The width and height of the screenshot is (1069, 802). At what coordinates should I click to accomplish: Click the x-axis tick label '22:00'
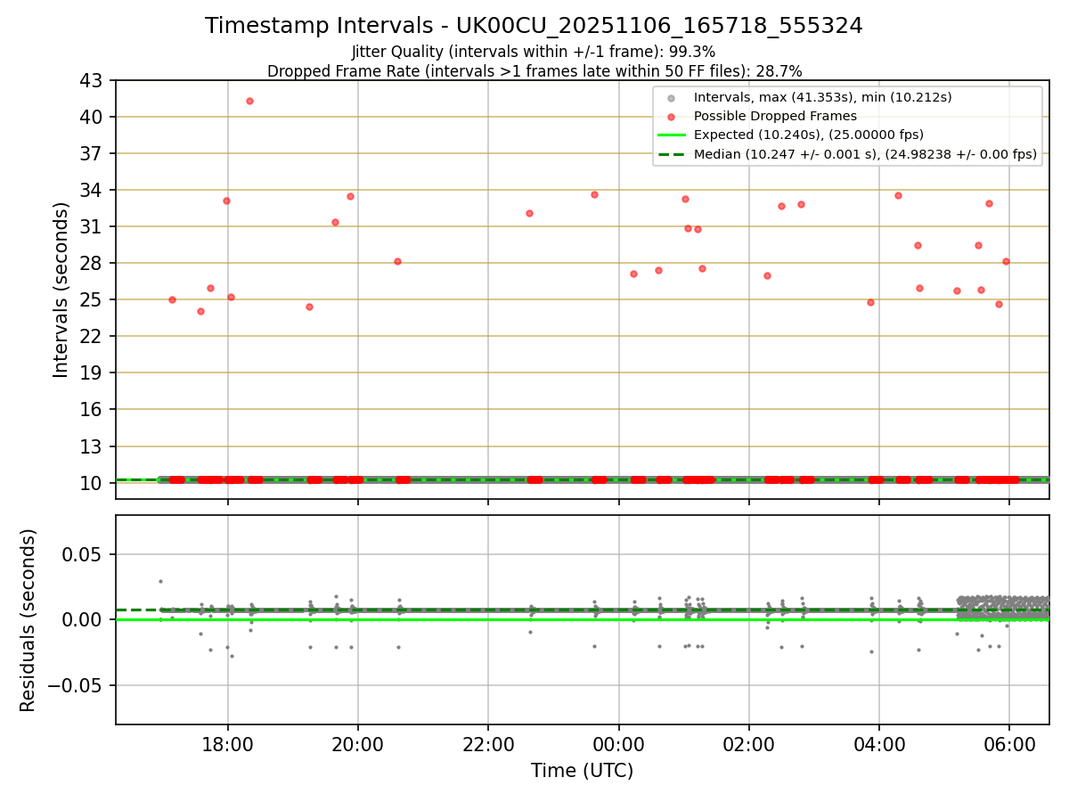point(488,745)
